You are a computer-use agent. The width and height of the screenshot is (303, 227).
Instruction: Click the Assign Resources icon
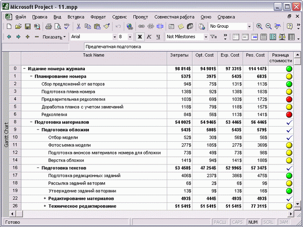coord(190,26)
